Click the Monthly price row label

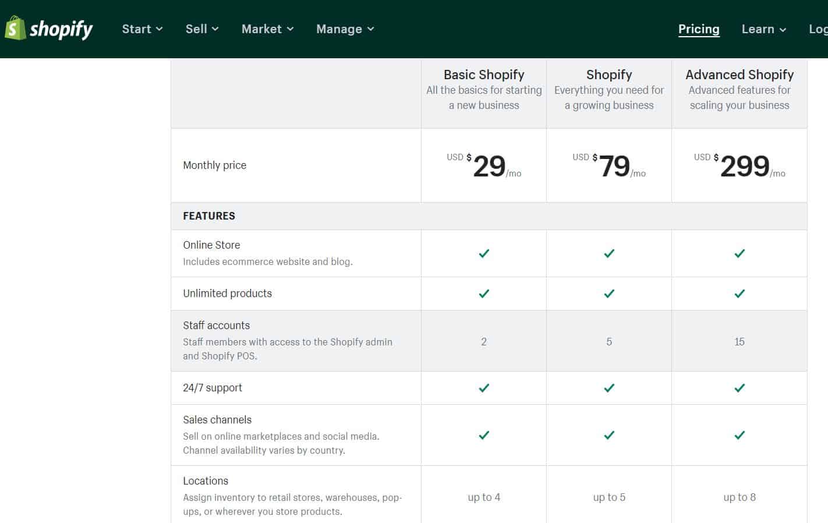214,165
